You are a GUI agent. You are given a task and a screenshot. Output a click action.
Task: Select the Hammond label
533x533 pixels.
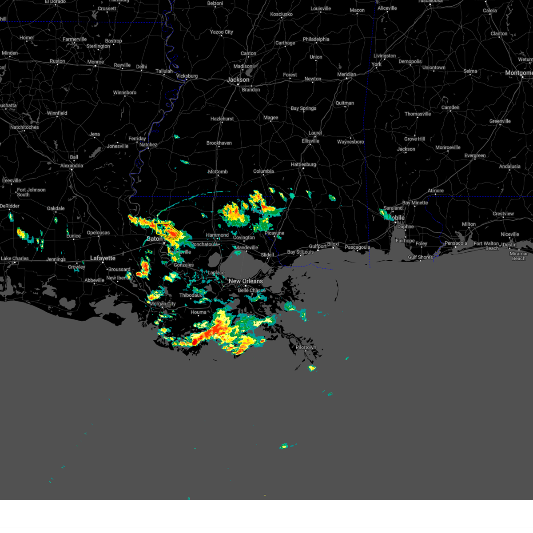(217, 235)
